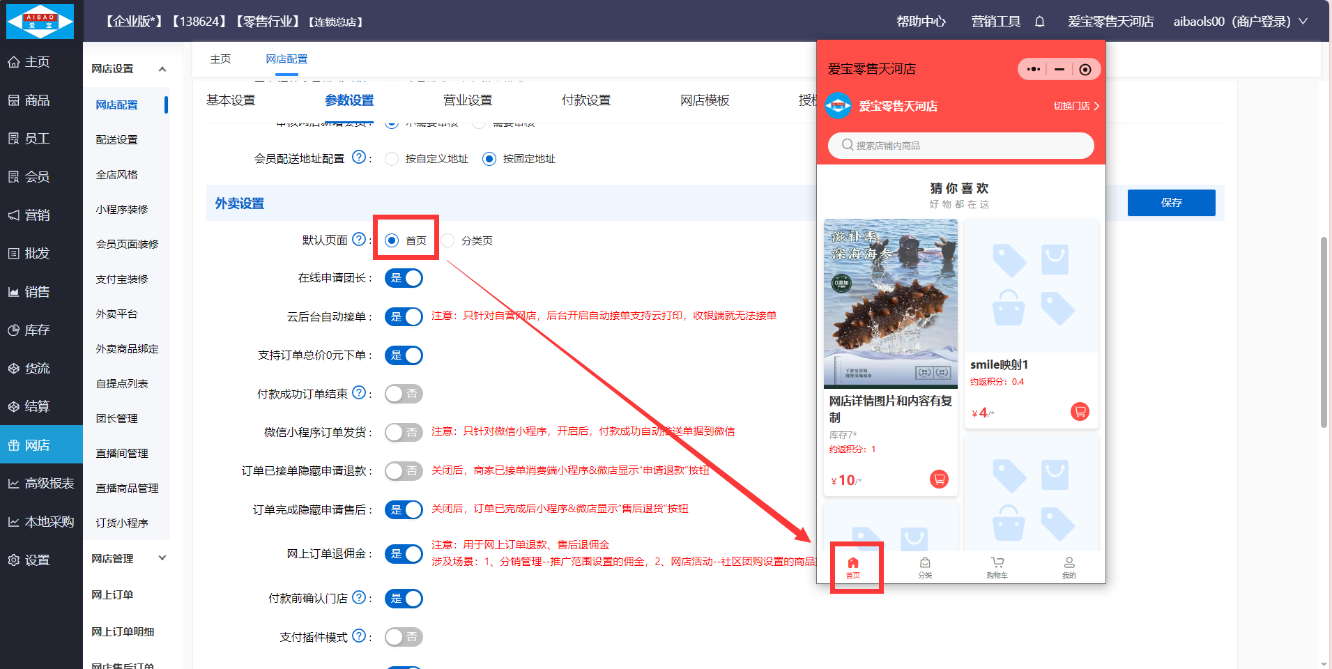This screenshot has height=669, width=1332.
Task: Click the mini-program minimize dash icon
Action: point(1059,69)
